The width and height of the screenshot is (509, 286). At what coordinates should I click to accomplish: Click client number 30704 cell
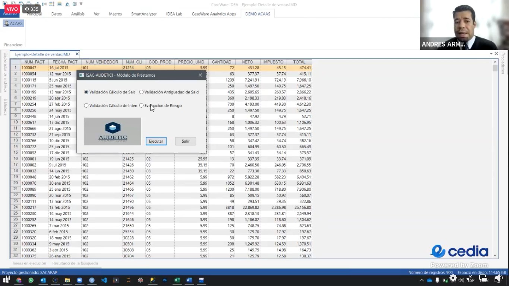pyautogui.click(x=134, y=256)
